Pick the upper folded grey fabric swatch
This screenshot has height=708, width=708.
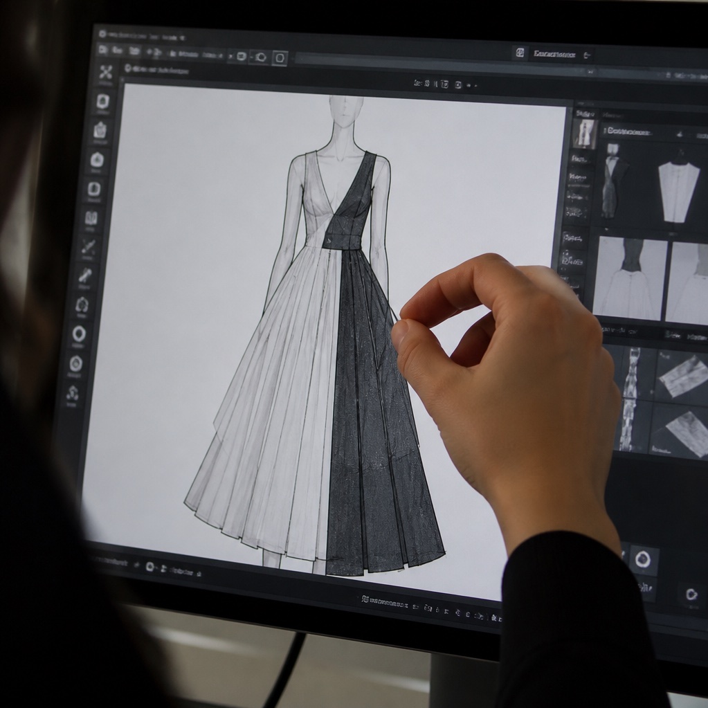(682, 376)
